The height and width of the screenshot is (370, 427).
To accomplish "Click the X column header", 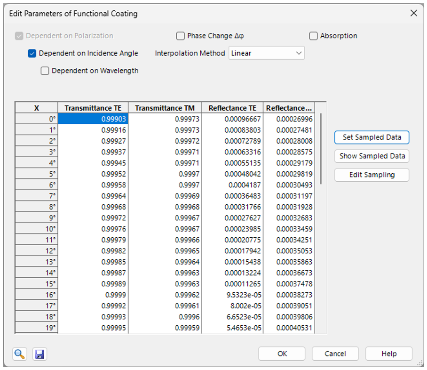I will click(x=37, y=108).
